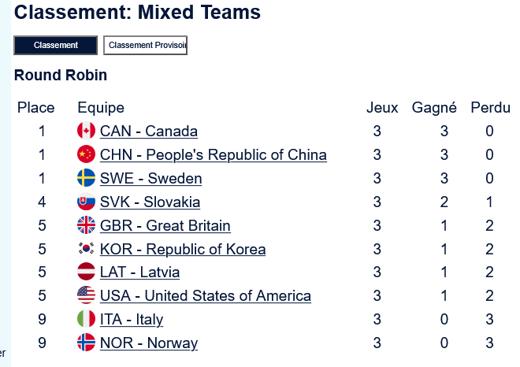Screen dimensions: 520x367
Task: Click the Italy flag icon
Action: pyautogui.click(x=86, y=320)
